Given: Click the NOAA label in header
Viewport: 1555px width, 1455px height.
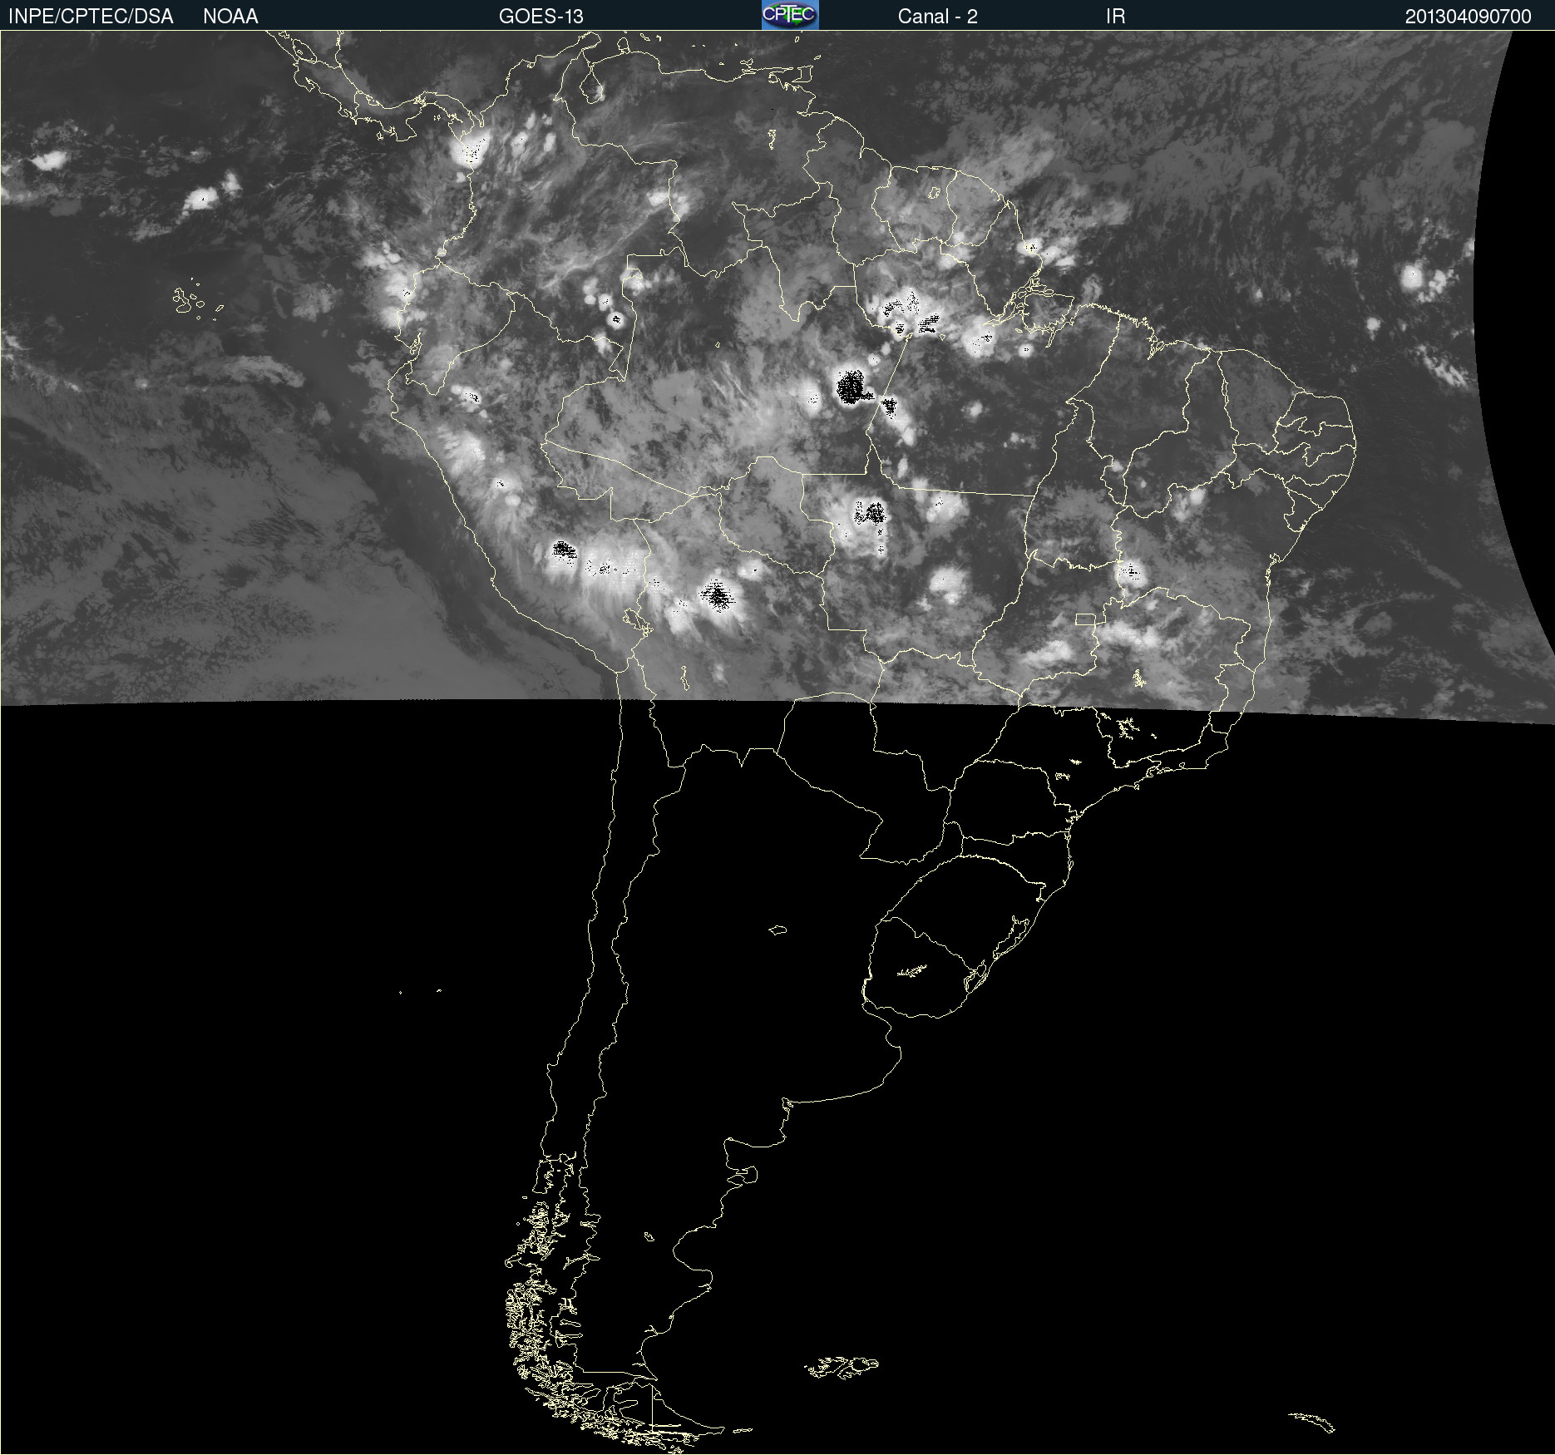Looking at the screenshot, I should 230,17.
